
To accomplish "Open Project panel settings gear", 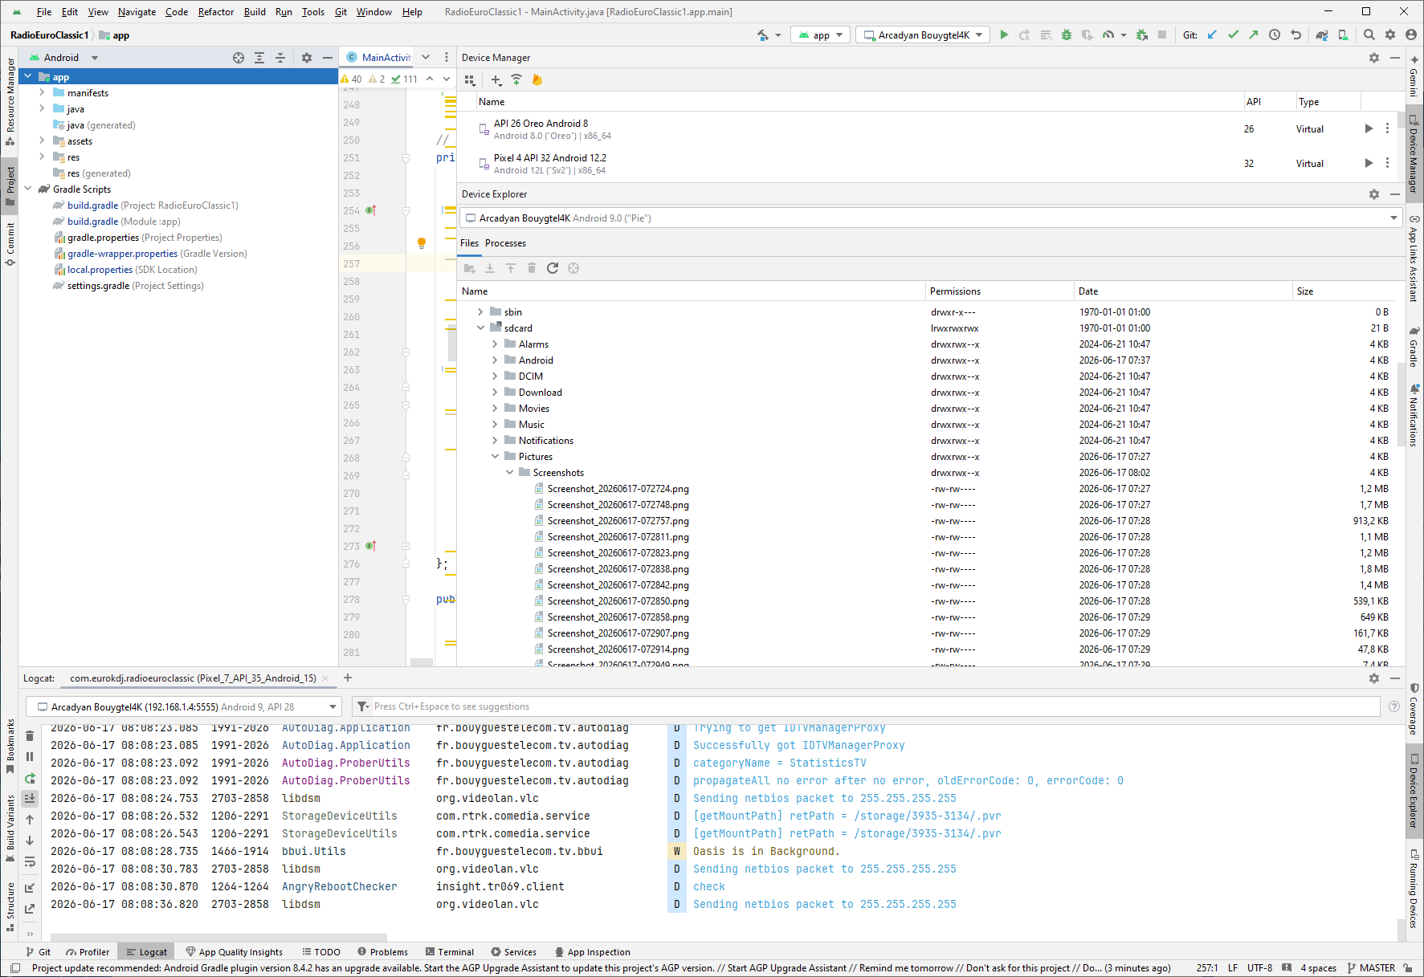I will tap(306, 58).
